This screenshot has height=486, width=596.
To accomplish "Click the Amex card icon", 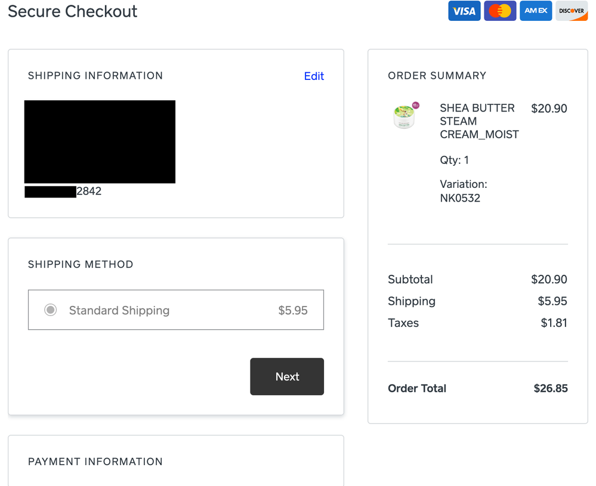I will (536, 11).
